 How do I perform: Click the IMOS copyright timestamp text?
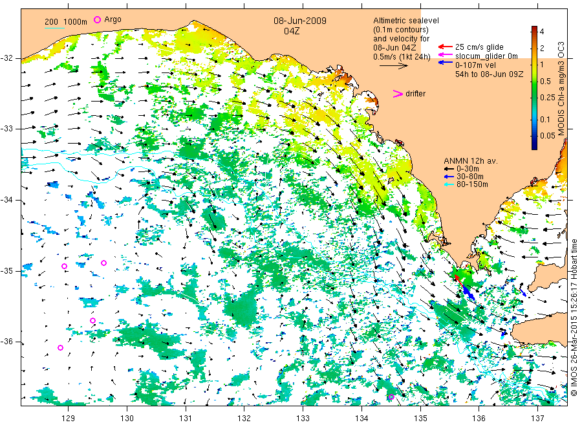(574, 318)
